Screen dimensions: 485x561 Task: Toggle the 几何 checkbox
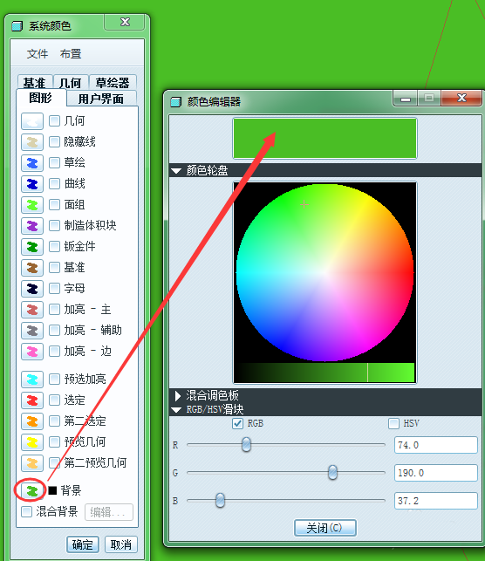[54, 121]
